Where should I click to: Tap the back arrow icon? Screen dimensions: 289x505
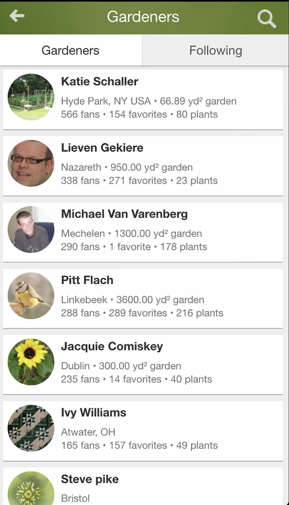[17, 16]
